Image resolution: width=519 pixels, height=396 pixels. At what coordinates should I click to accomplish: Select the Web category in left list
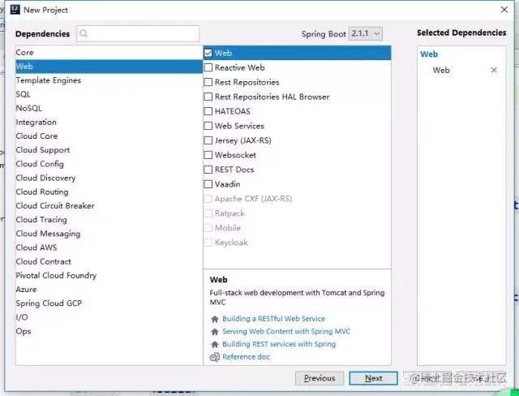(x=109, y=67)
